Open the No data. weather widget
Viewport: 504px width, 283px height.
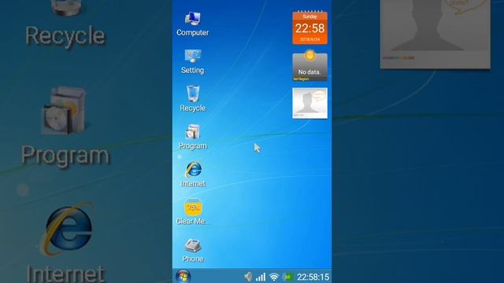309,66
